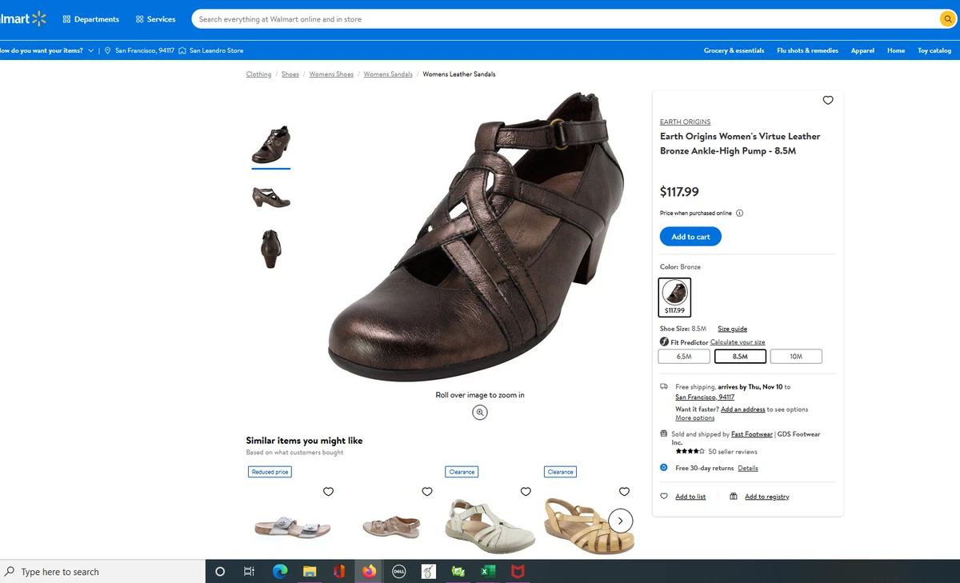
Task: Open the Services menu
Action: pyautogui.click(x=155, y=19)
